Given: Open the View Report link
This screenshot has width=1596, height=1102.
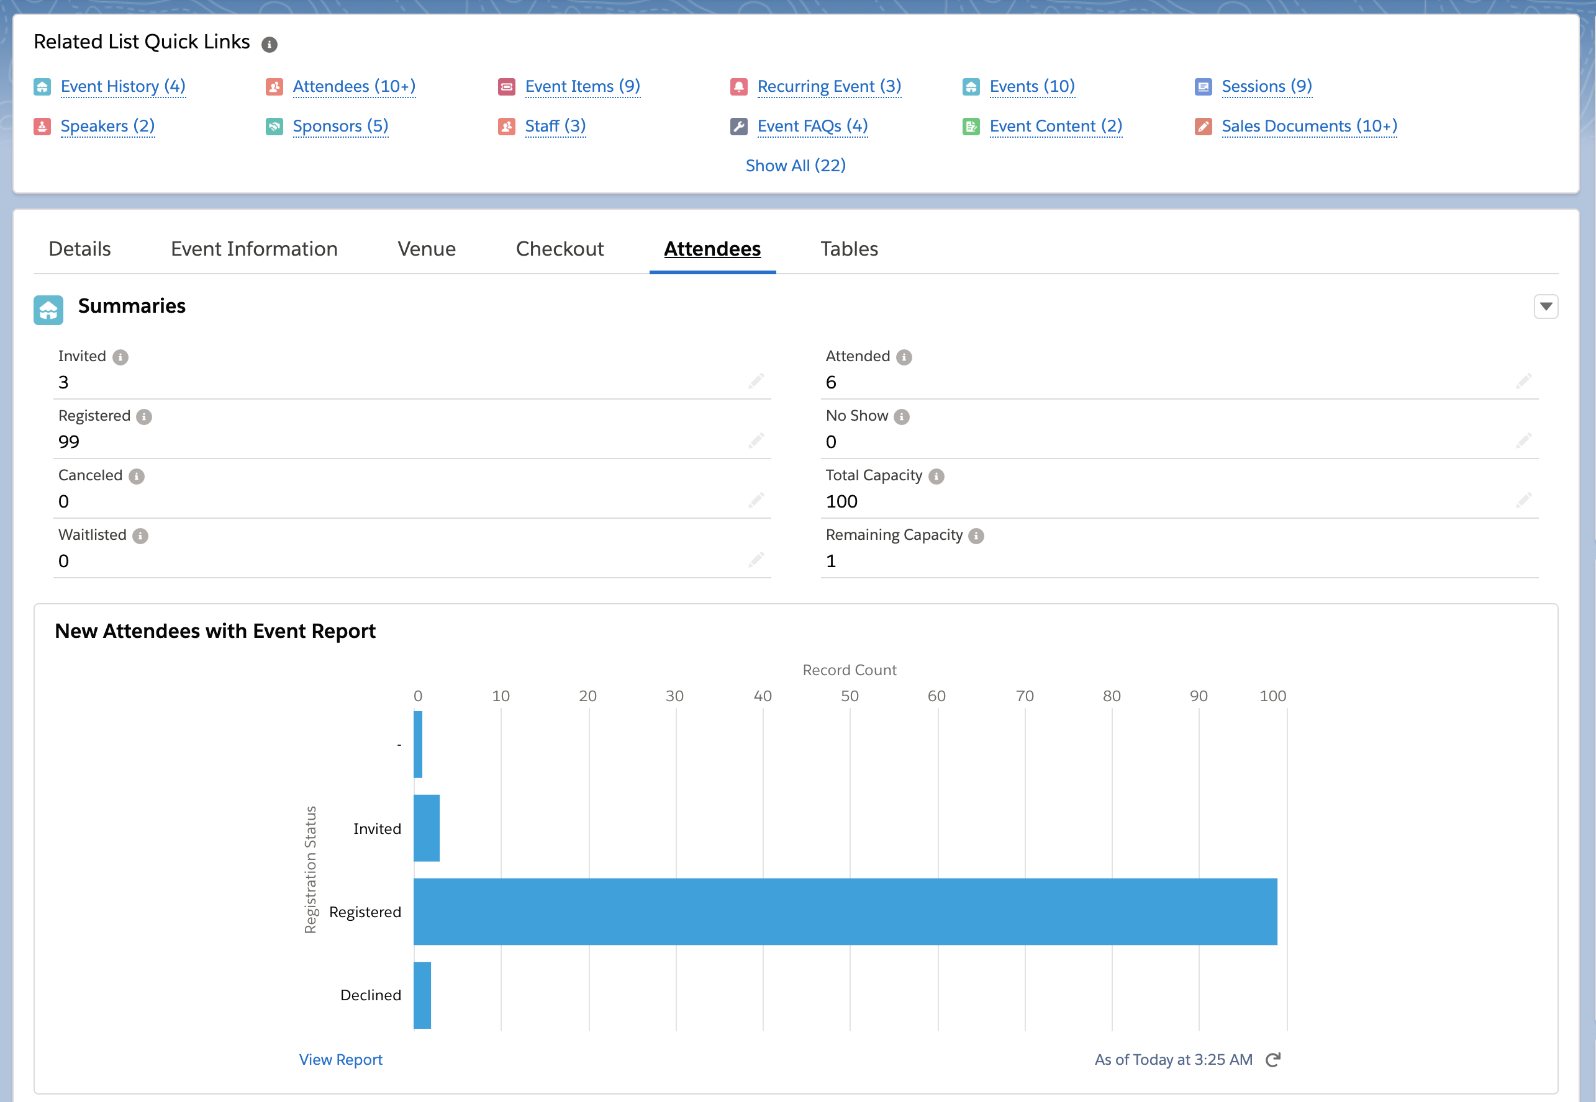Looking at the screenshot, I should (340, 1060).
